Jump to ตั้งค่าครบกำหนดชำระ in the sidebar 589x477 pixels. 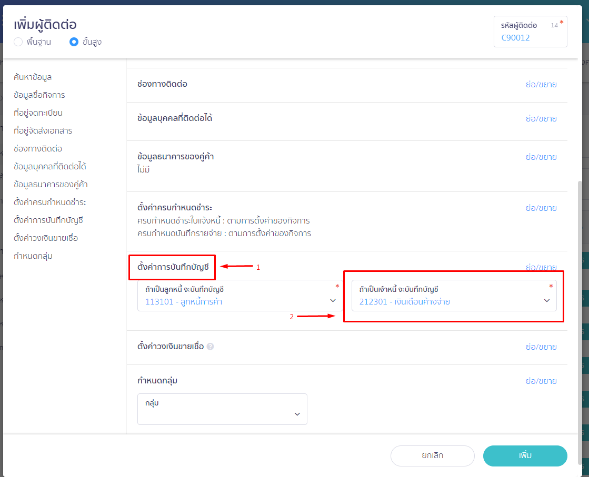[50, 202]
